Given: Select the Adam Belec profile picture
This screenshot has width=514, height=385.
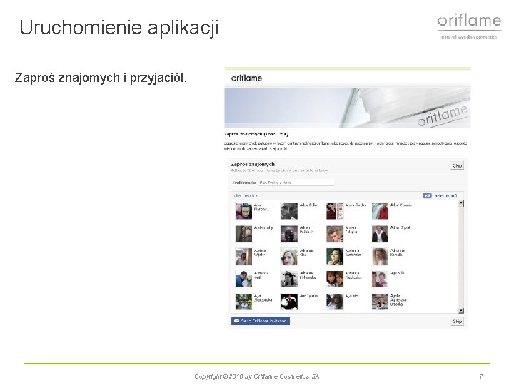Looking at the screenshot, I should click(289, 211).
